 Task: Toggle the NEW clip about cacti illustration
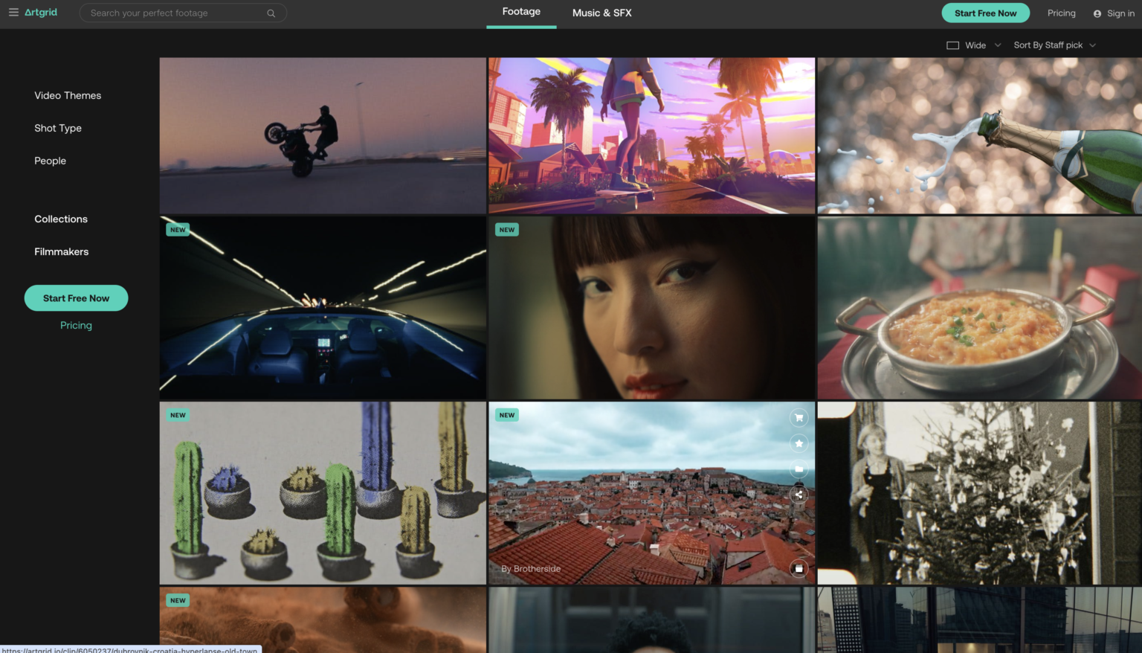coord(322,493)
